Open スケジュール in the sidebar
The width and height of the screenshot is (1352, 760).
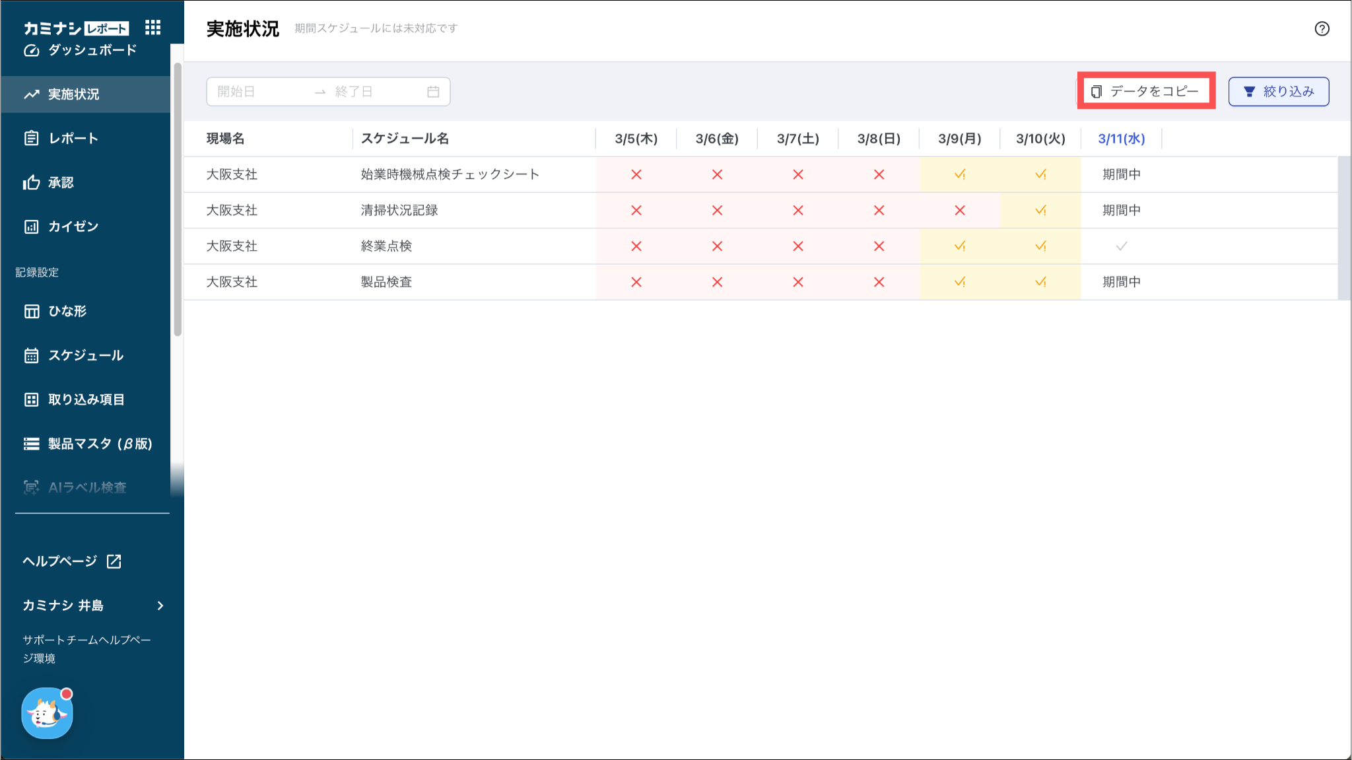85,356
